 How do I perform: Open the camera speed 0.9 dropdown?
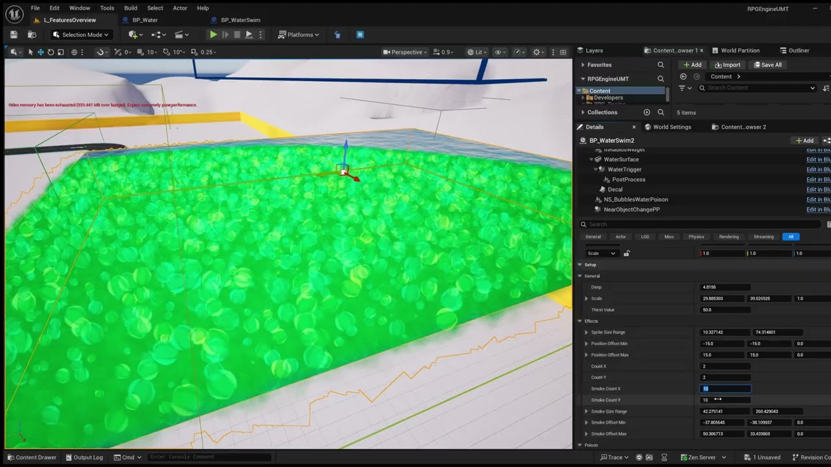[x=444, y=52]
